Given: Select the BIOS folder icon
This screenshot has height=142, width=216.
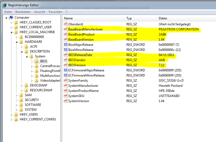Looking at the screenshot, I should (37, 61).
